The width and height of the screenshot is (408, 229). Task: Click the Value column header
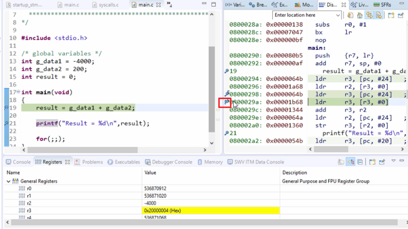(x=150, y=172)
